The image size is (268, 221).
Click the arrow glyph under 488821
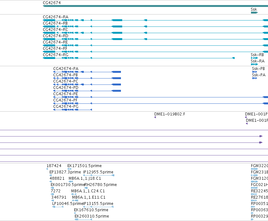(51, 182)
